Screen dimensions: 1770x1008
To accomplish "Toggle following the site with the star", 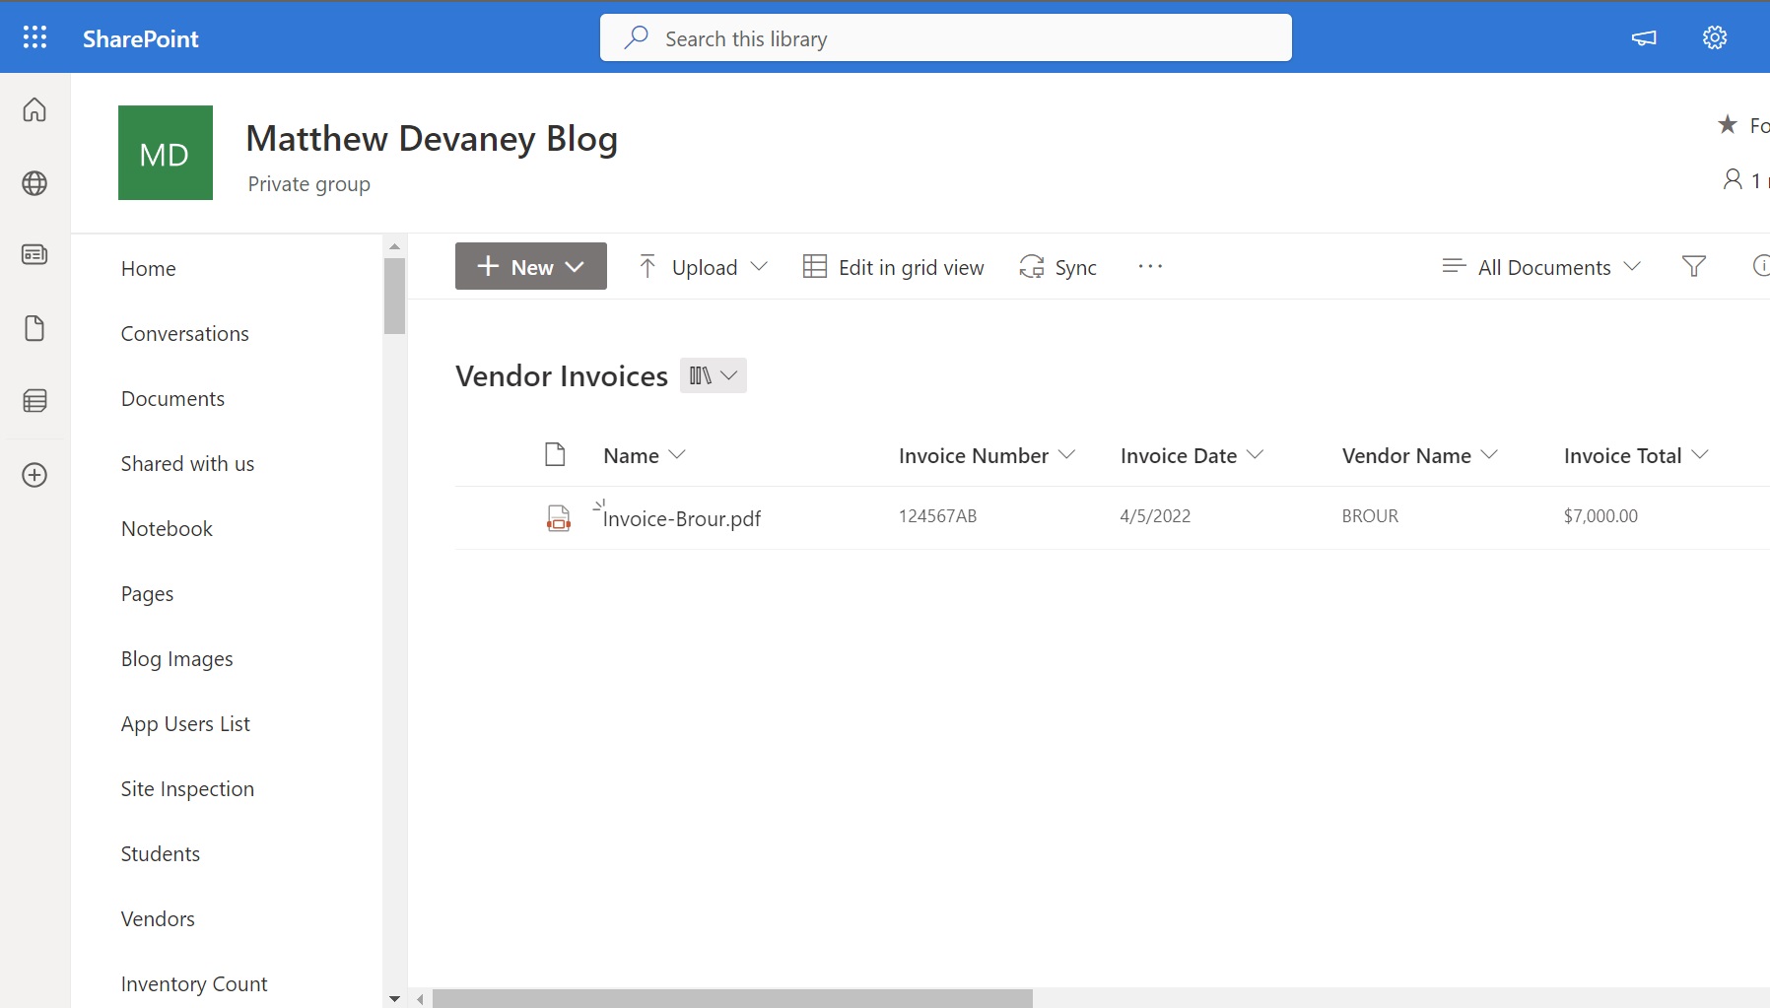I will click(1727, 125).
